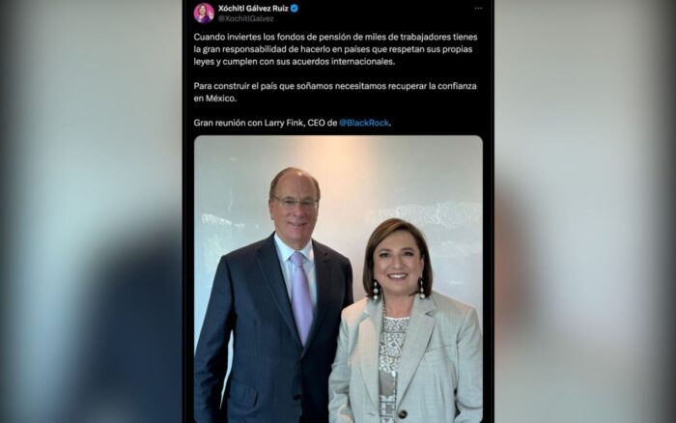Viewport: 676px width, 423px height.
Task: Click the text 'Gran reunión con Larry Fink'
Action: pos(249,123)
